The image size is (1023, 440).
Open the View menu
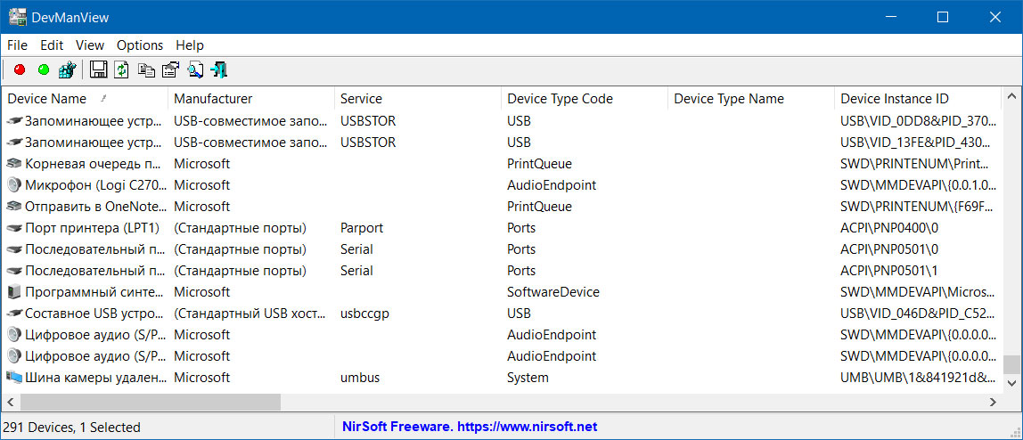coord(90,45)
